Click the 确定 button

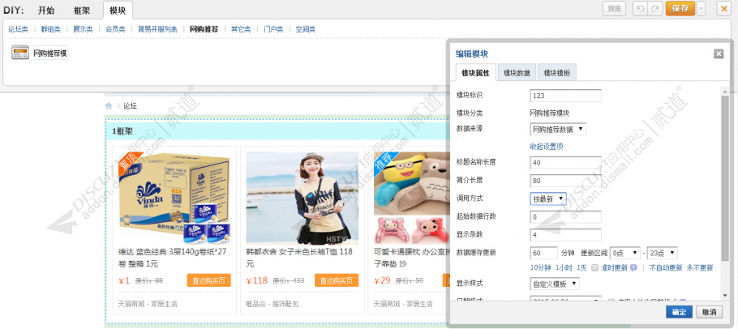coord(679,312)
